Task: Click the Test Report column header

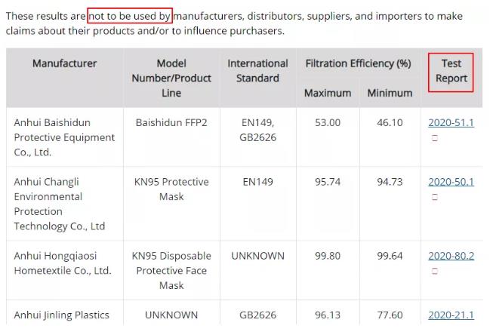Action: [x=451, y=71]
